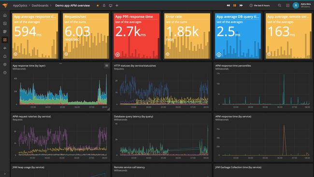Click the status icon on the remote service tile
Viewport: 314px width, 177px height.
tap(269, 54)
